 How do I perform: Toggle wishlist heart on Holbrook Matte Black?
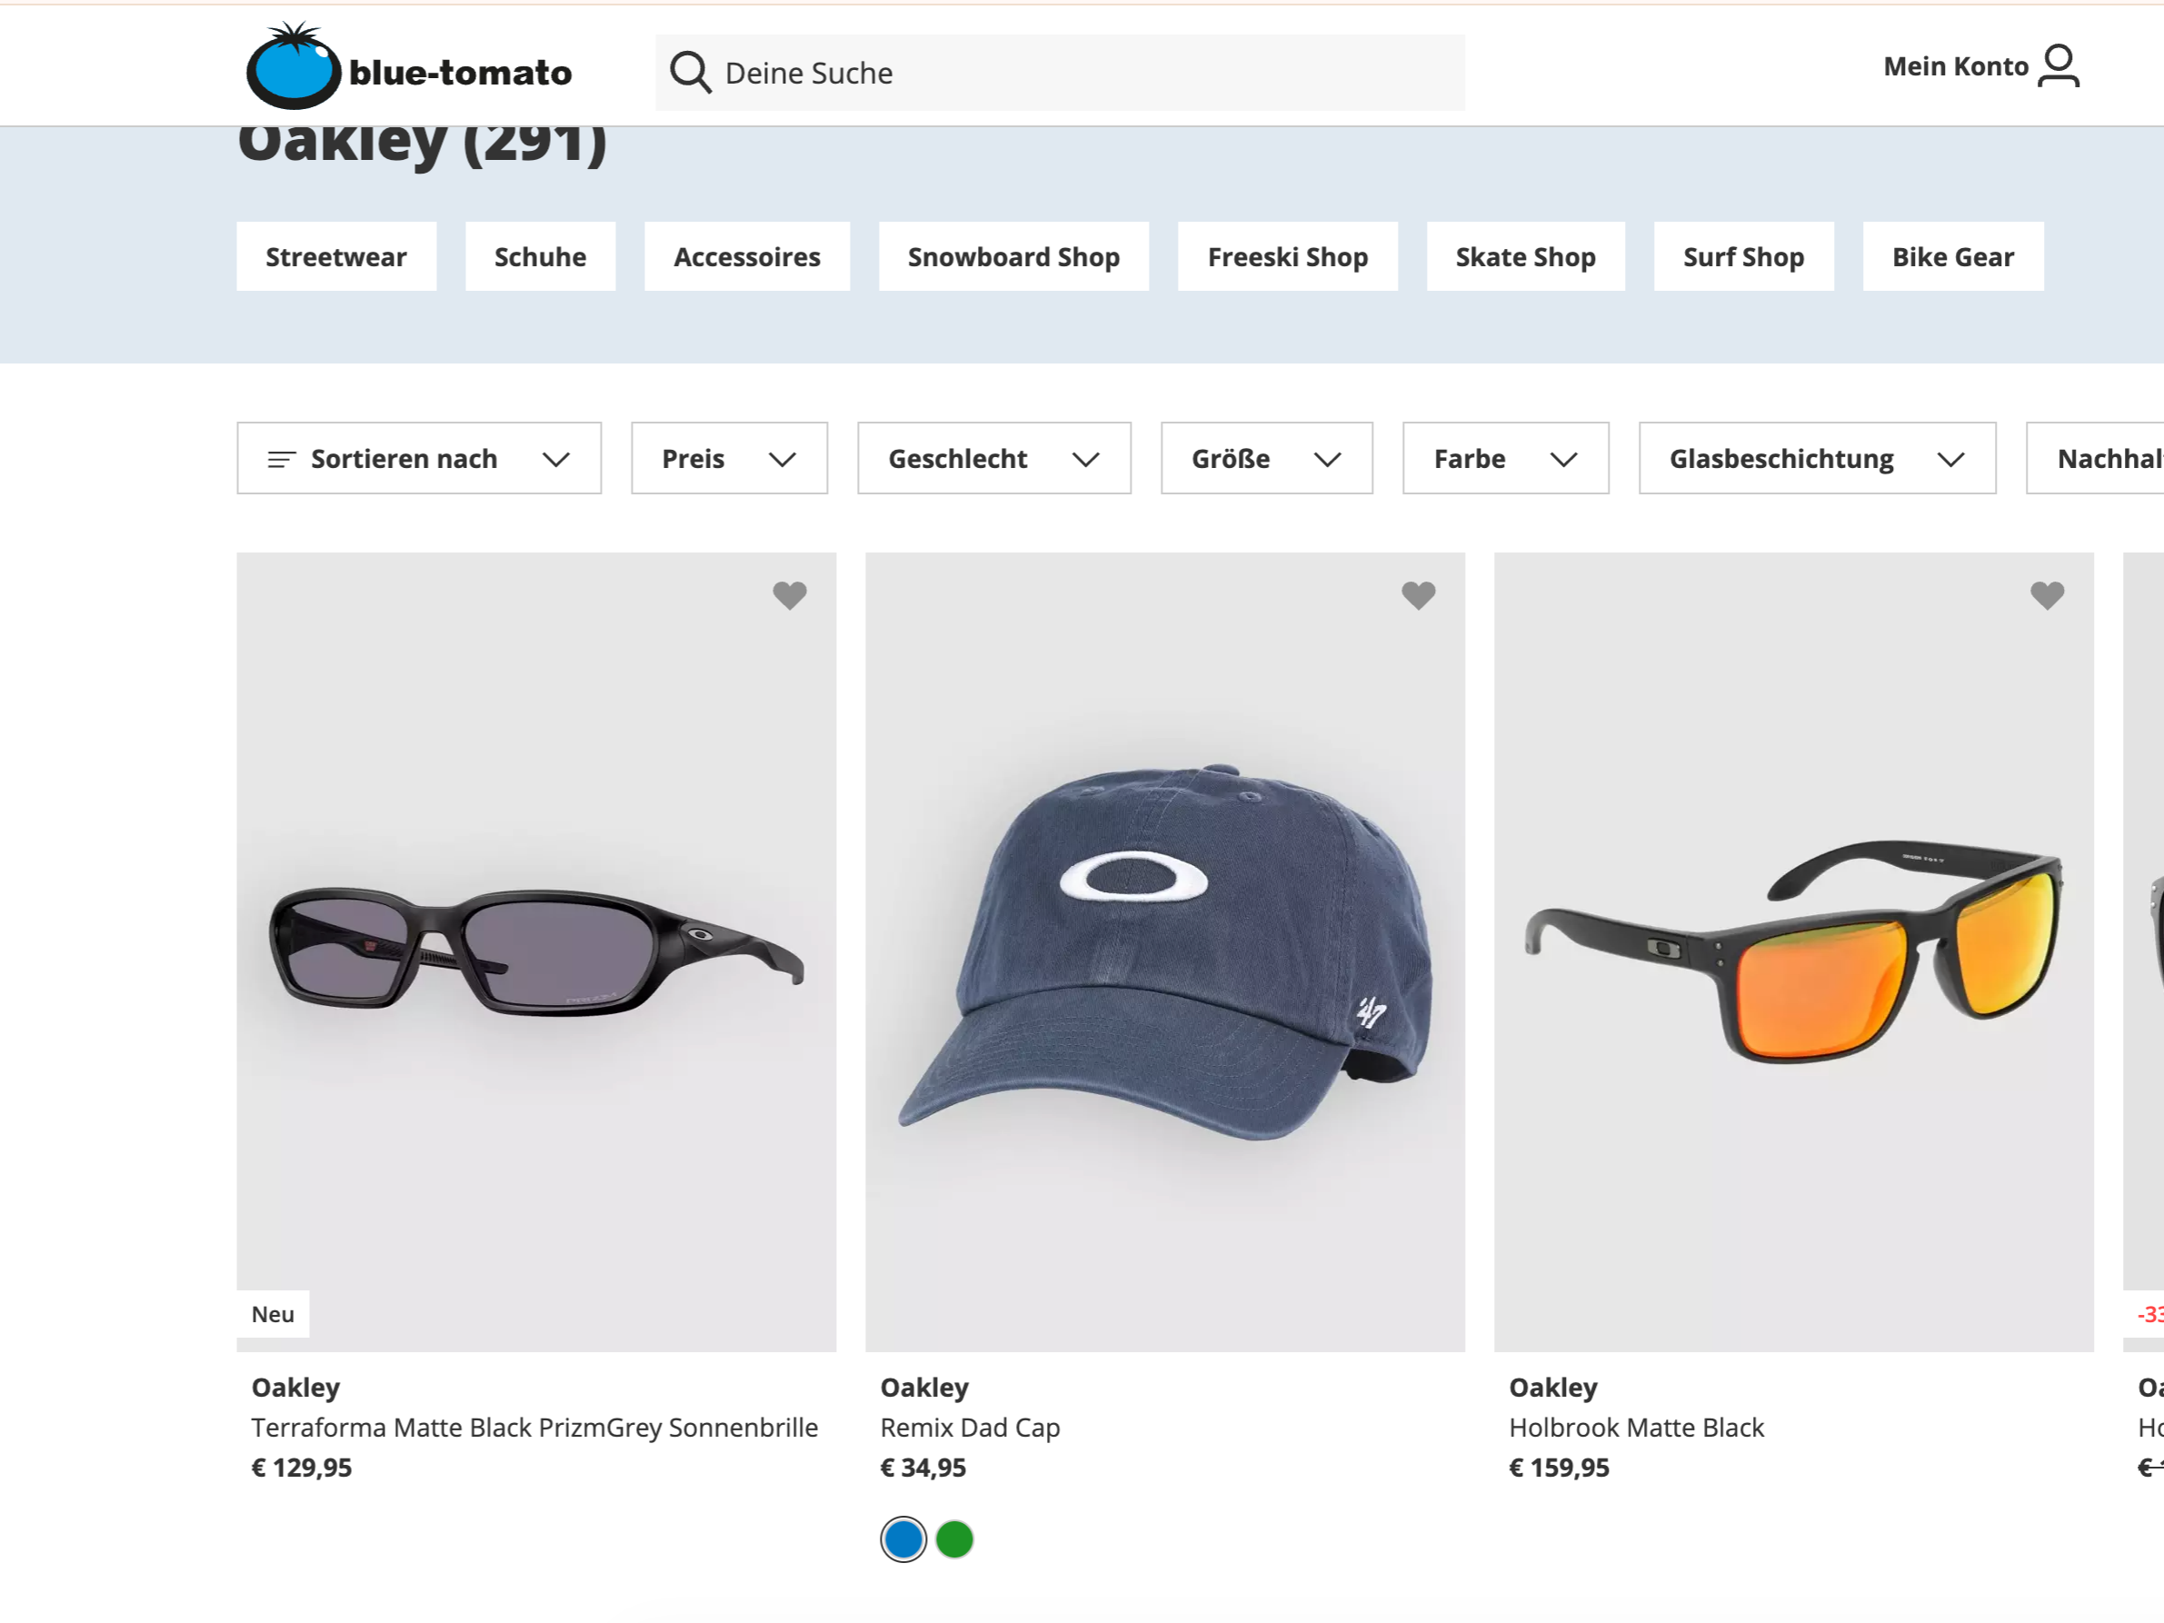tap(2047, 595)
